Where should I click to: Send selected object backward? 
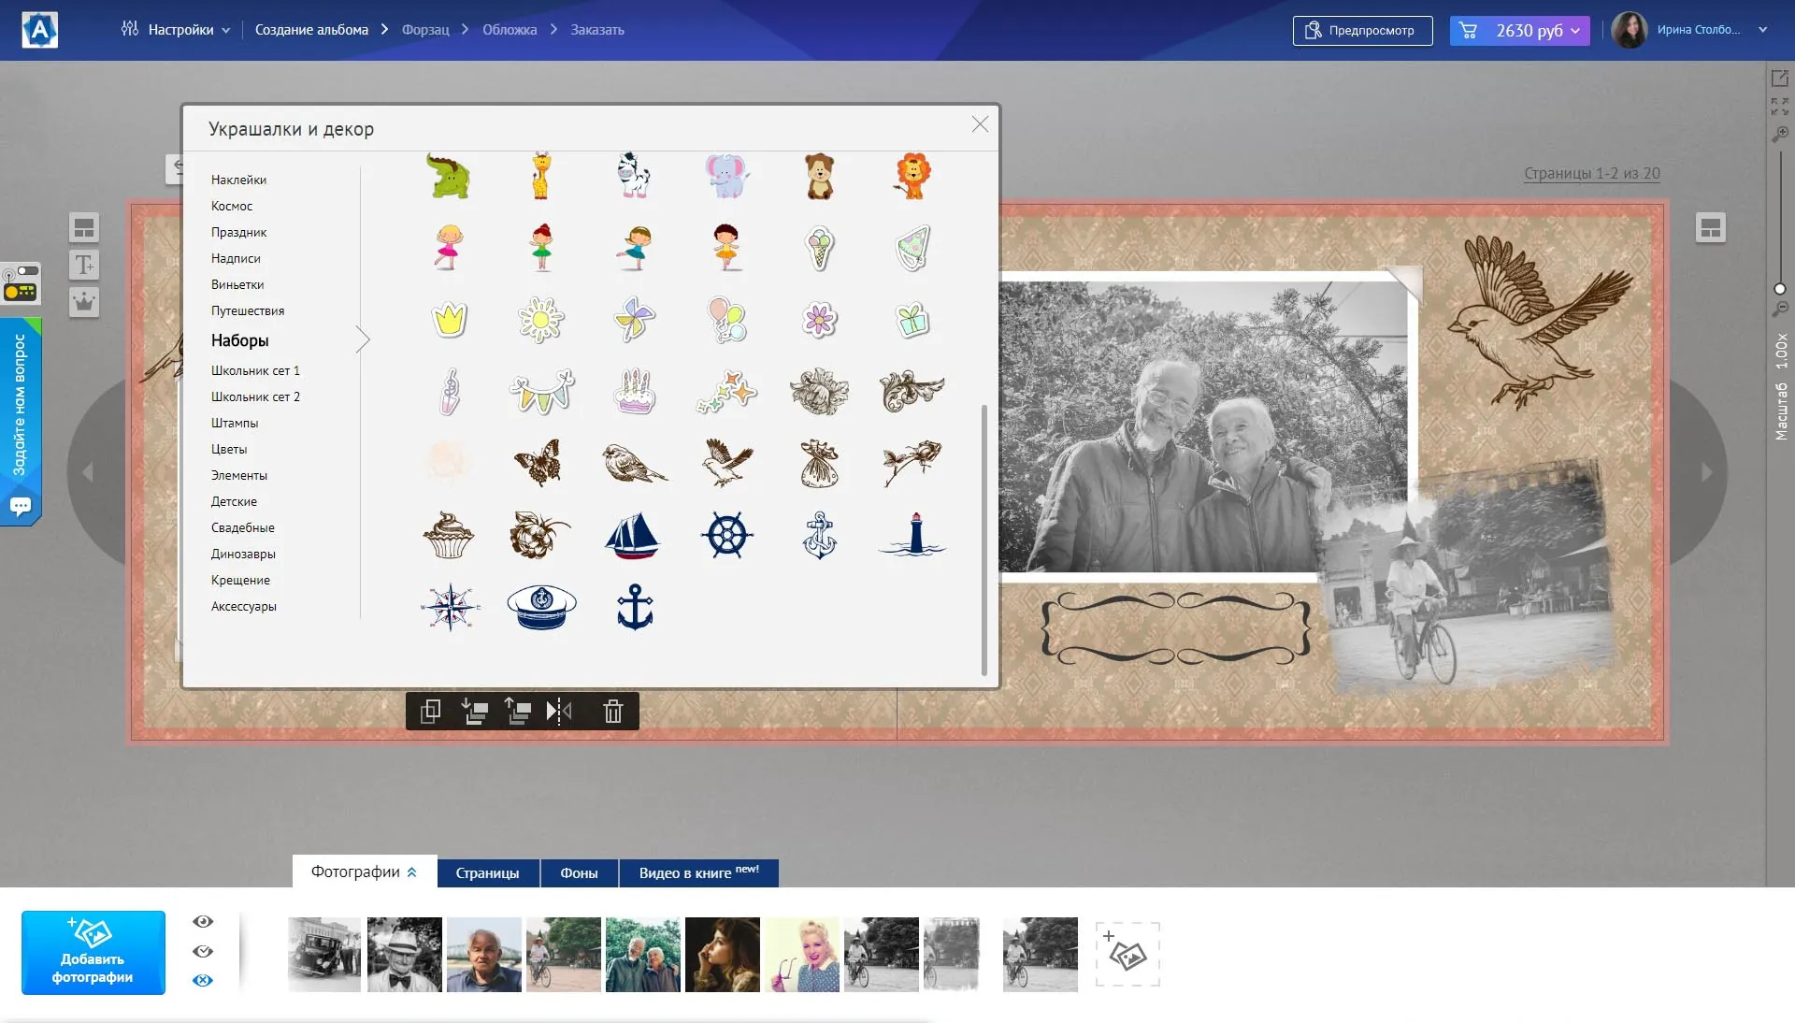pyautogui.click(x=475, y=712)
